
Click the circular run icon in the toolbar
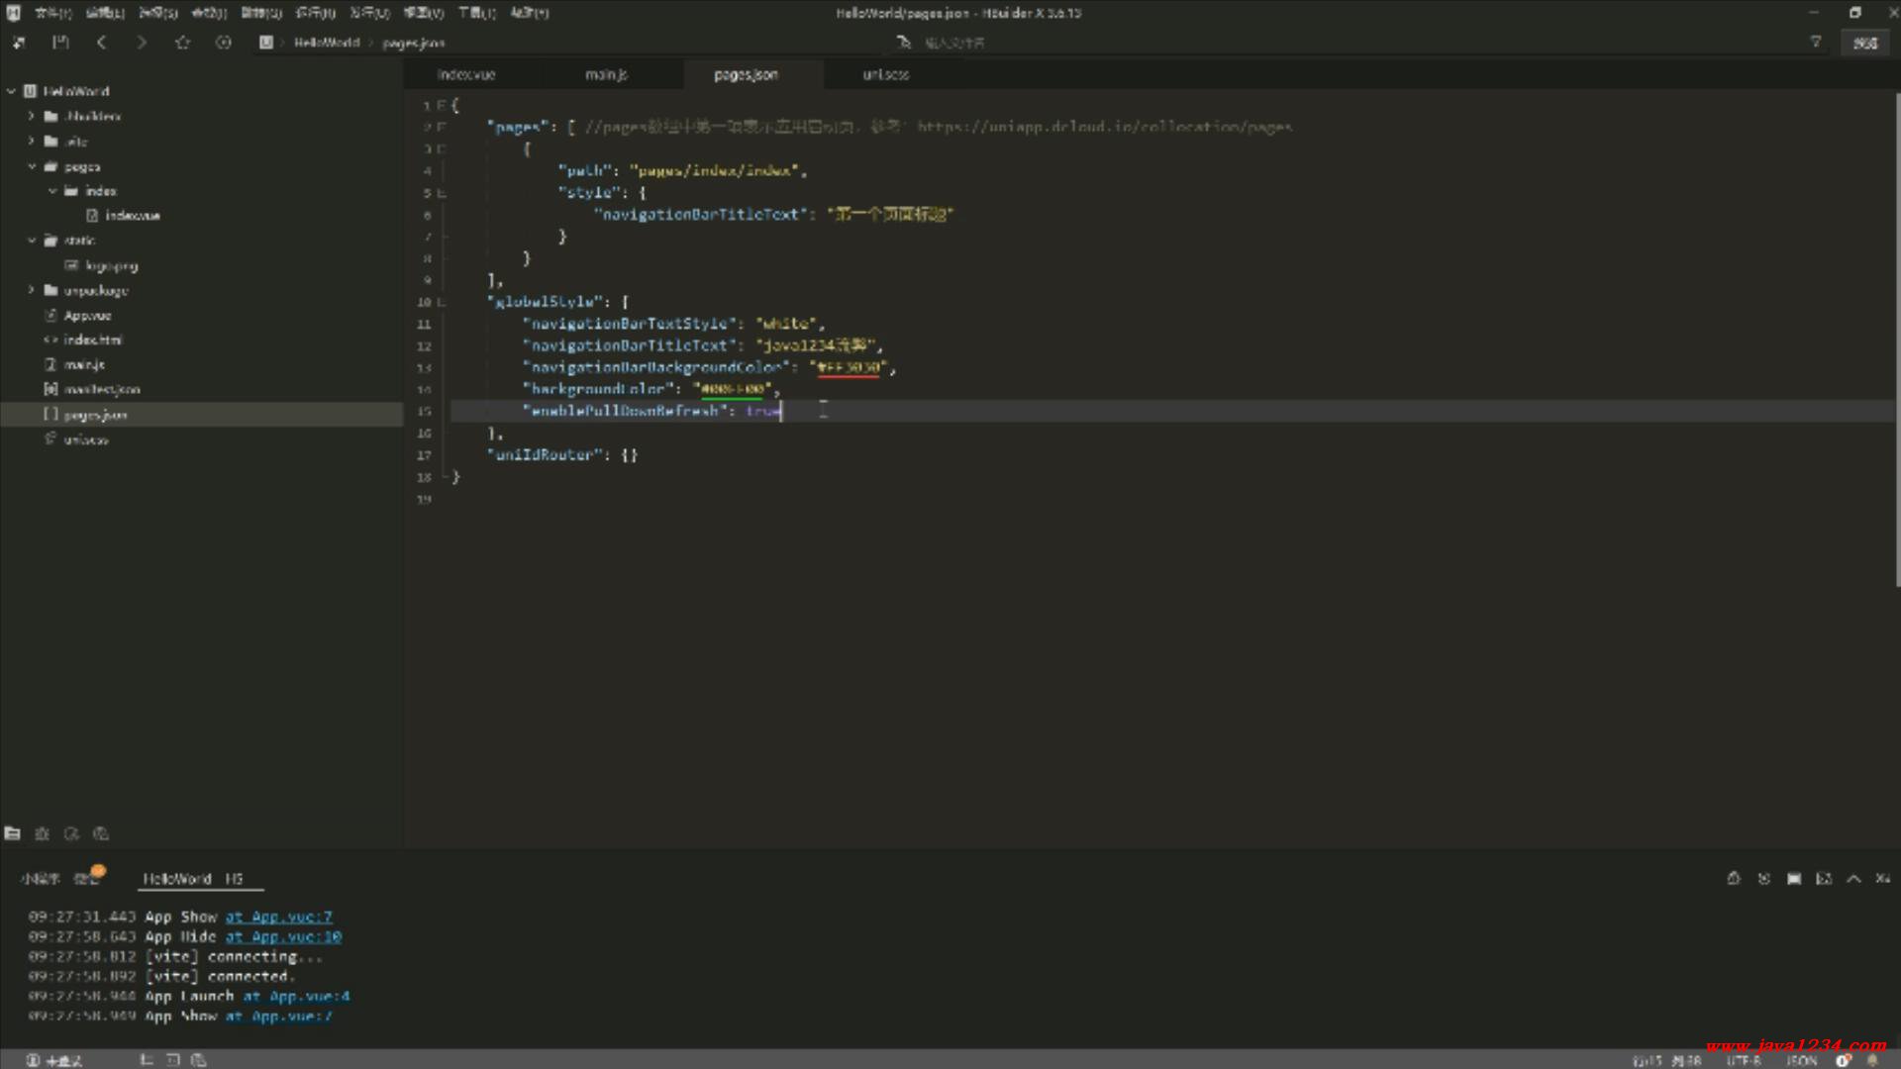click(224, 43)
